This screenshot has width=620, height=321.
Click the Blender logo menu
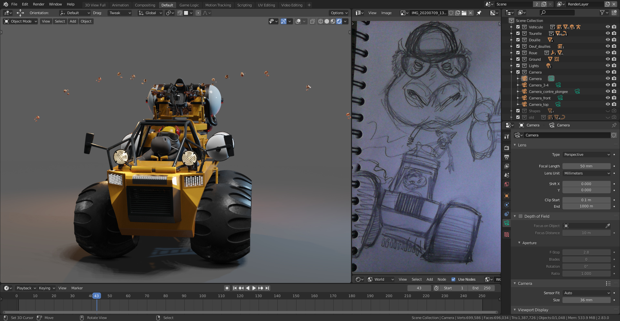pyautogui.click(x=5, y=4)
